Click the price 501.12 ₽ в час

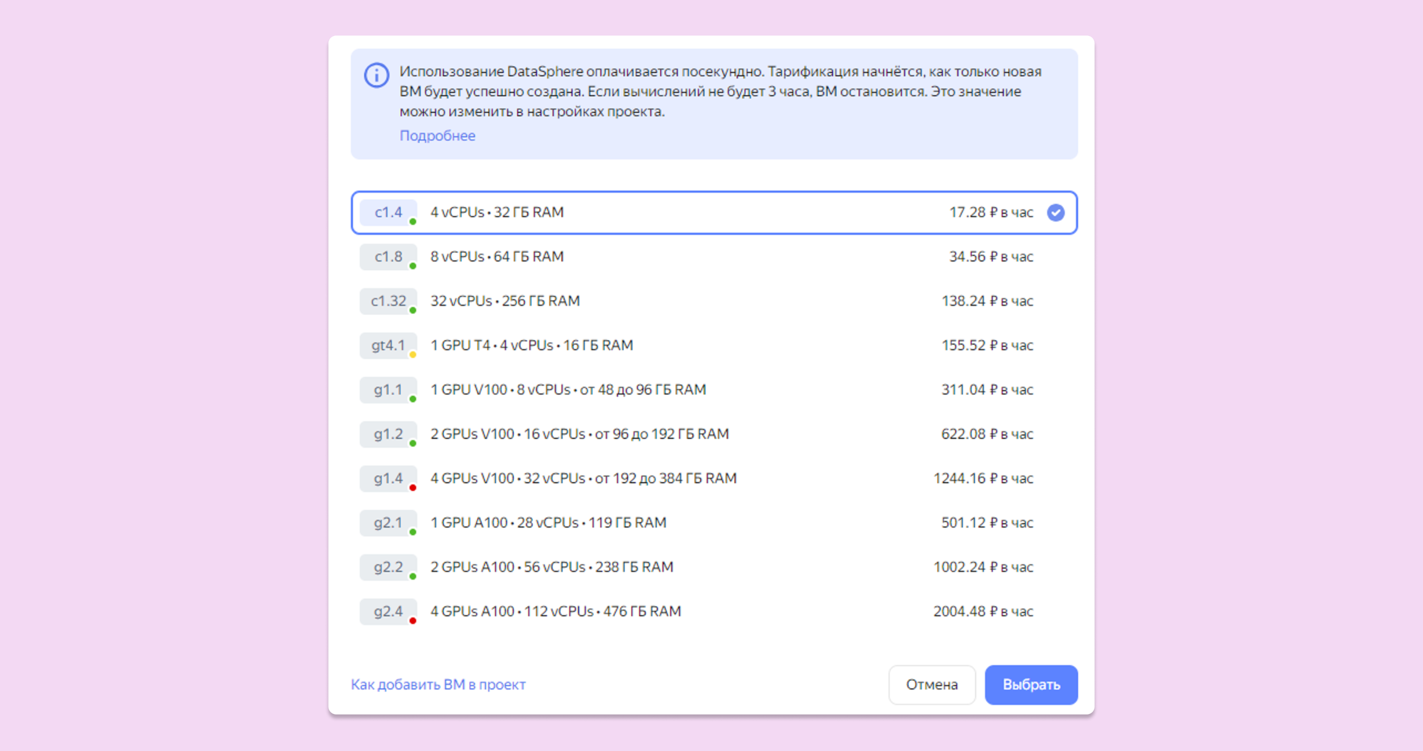(x=987, y=523)
